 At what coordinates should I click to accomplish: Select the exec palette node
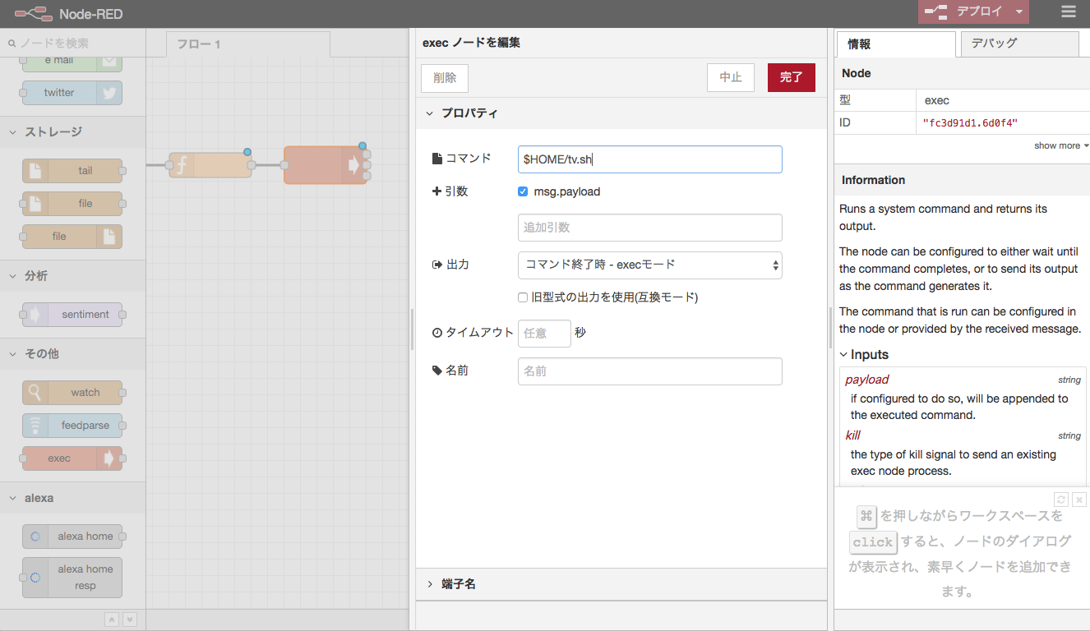point(72,458)
